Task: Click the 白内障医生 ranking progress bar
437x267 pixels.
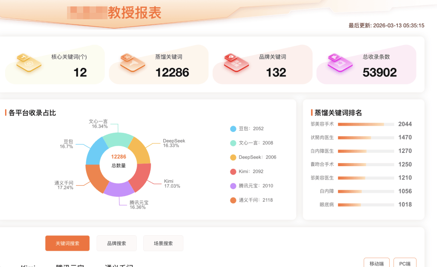Action: point(366,151)
